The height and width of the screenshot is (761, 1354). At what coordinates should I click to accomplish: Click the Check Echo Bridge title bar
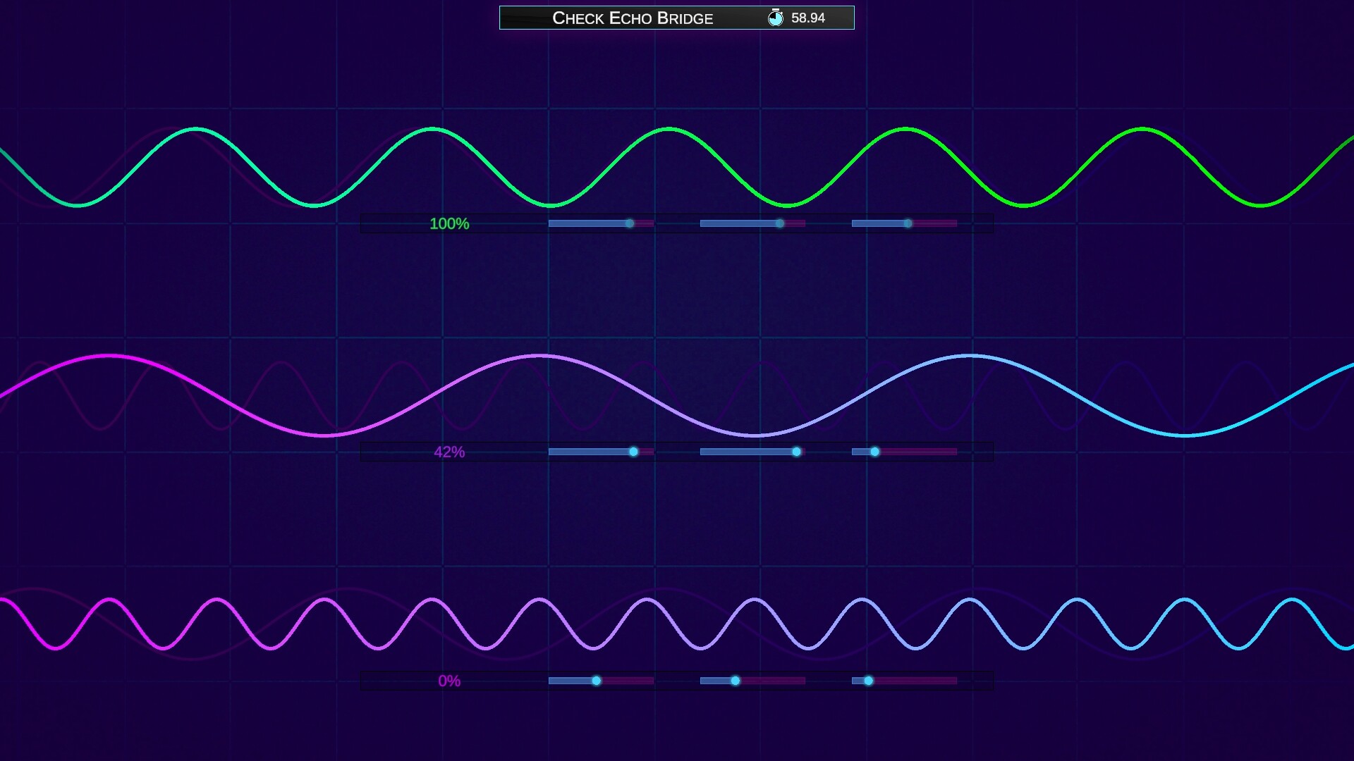(x=633, y=18)
